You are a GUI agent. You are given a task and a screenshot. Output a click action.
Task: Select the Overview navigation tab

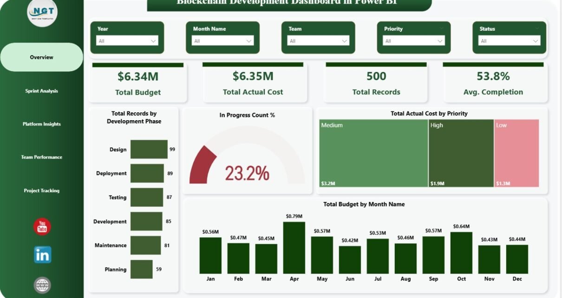42,57
